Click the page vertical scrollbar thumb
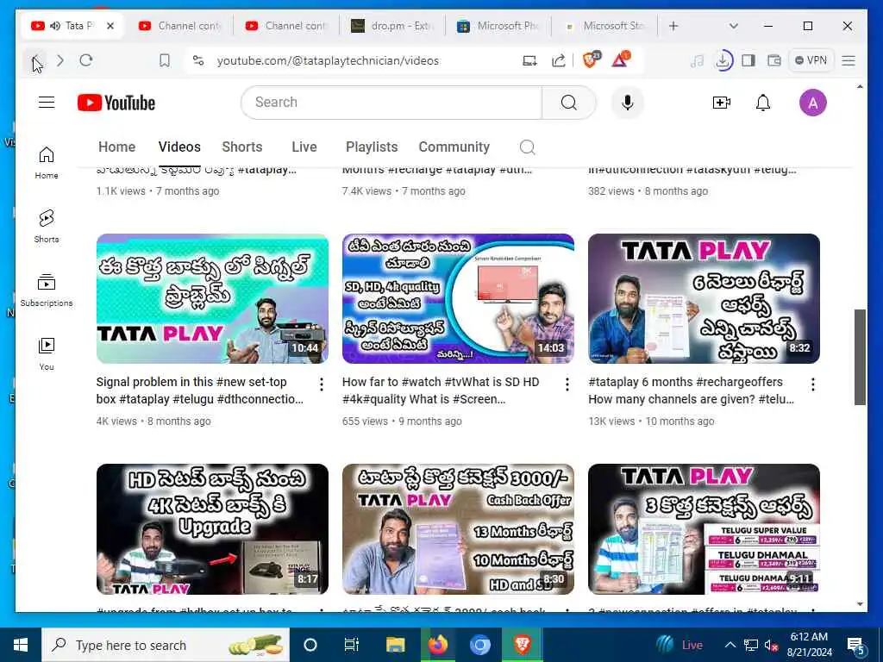883x662 pixels. pos(860,357)
